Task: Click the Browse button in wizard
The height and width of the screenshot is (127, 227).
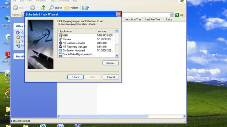Action: click(111, 63)
